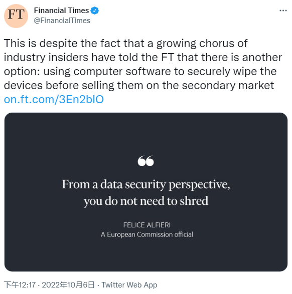Click the 2022年10月6日 date
This screenshot has height=294, width=292.
[68, 285]
